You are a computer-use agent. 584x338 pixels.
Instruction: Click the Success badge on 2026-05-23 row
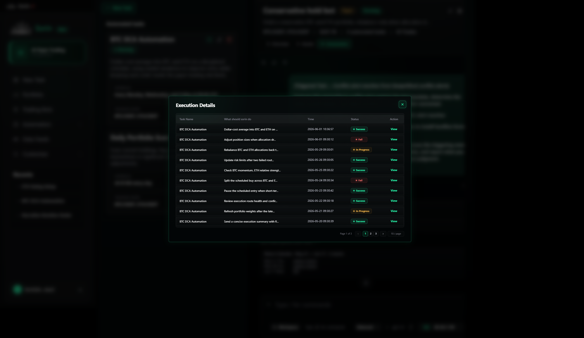359,191
